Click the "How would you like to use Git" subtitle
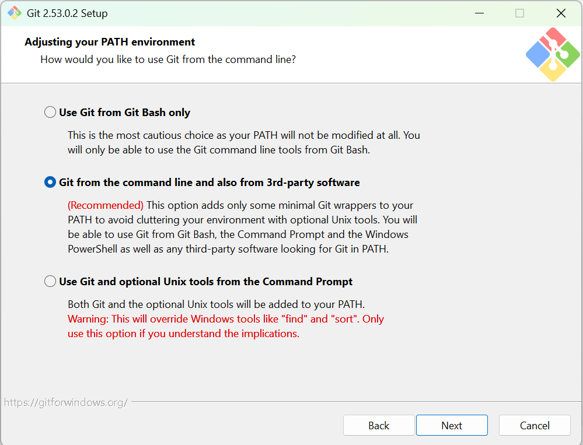This screenshot has height=445, width=583. coord(168,59)
